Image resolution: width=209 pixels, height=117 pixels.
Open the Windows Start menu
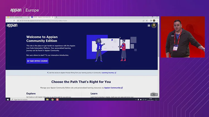tap(8, 99)
